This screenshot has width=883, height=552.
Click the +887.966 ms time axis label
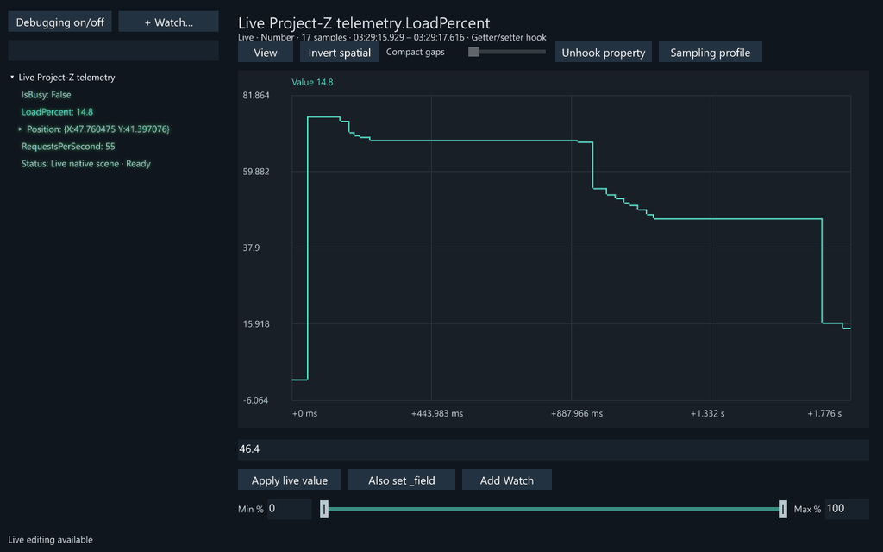[x=577, y=413]
